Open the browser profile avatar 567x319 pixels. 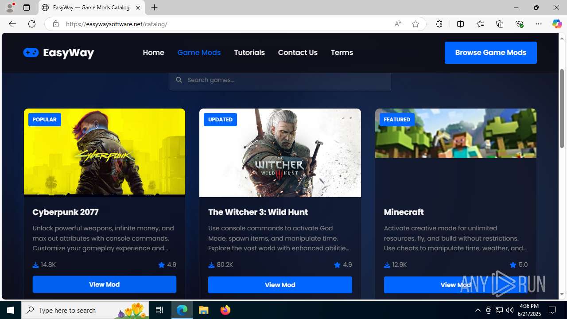[10, 8]
